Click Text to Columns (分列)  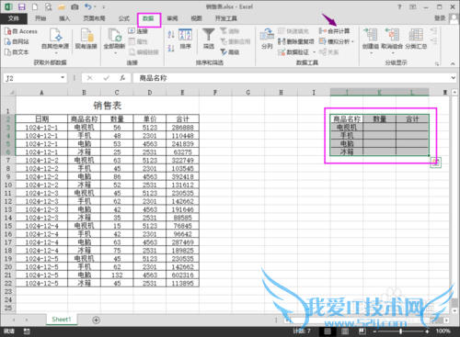click(267, 39)
